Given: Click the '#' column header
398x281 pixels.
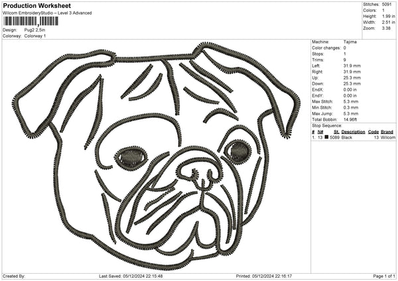Looking at the screenshot, I should pos(313,132).
